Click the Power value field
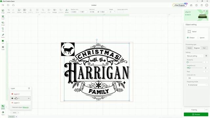This screenshot has width=210, height=118. (x=206, y=62)
